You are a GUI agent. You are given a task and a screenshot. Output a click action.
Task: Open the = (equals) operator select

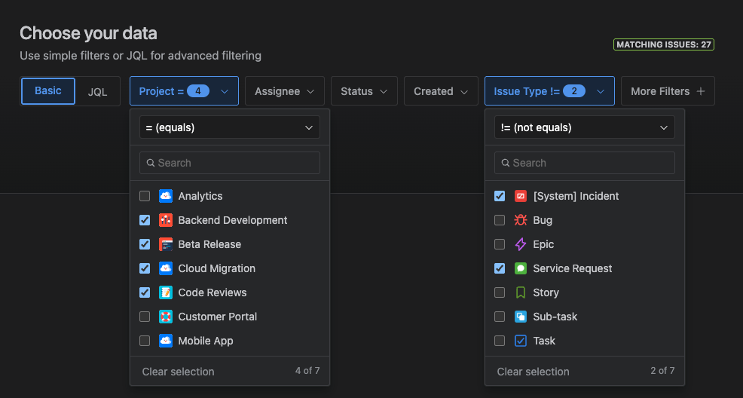coord(229,127)
